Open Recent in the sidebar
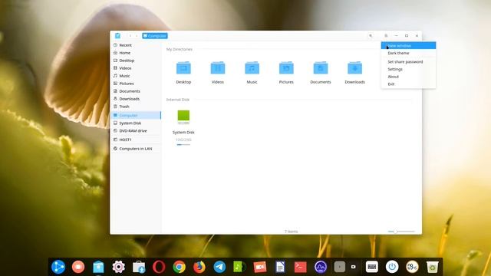491x276 pixels. (x=136, y=45)
